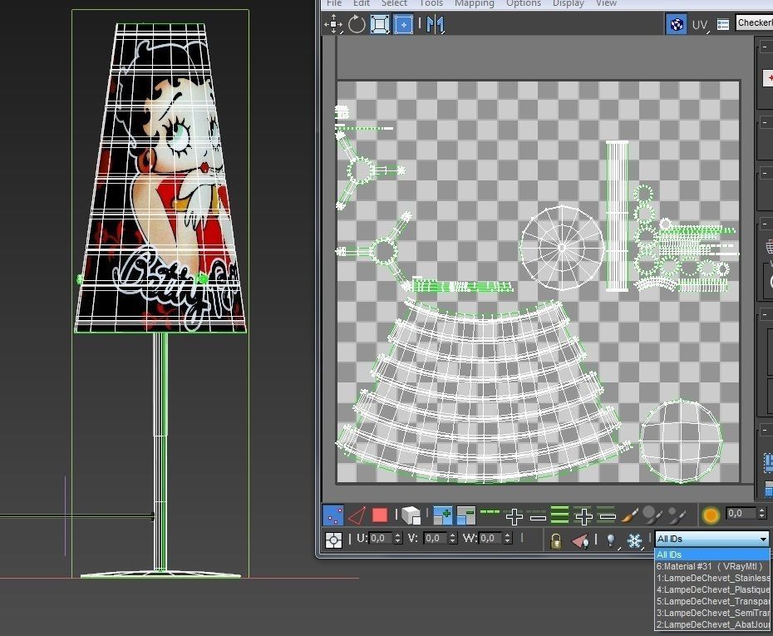This screenshot has height=636, width=773.
Task: Open the Display menu
Action: 568,3
